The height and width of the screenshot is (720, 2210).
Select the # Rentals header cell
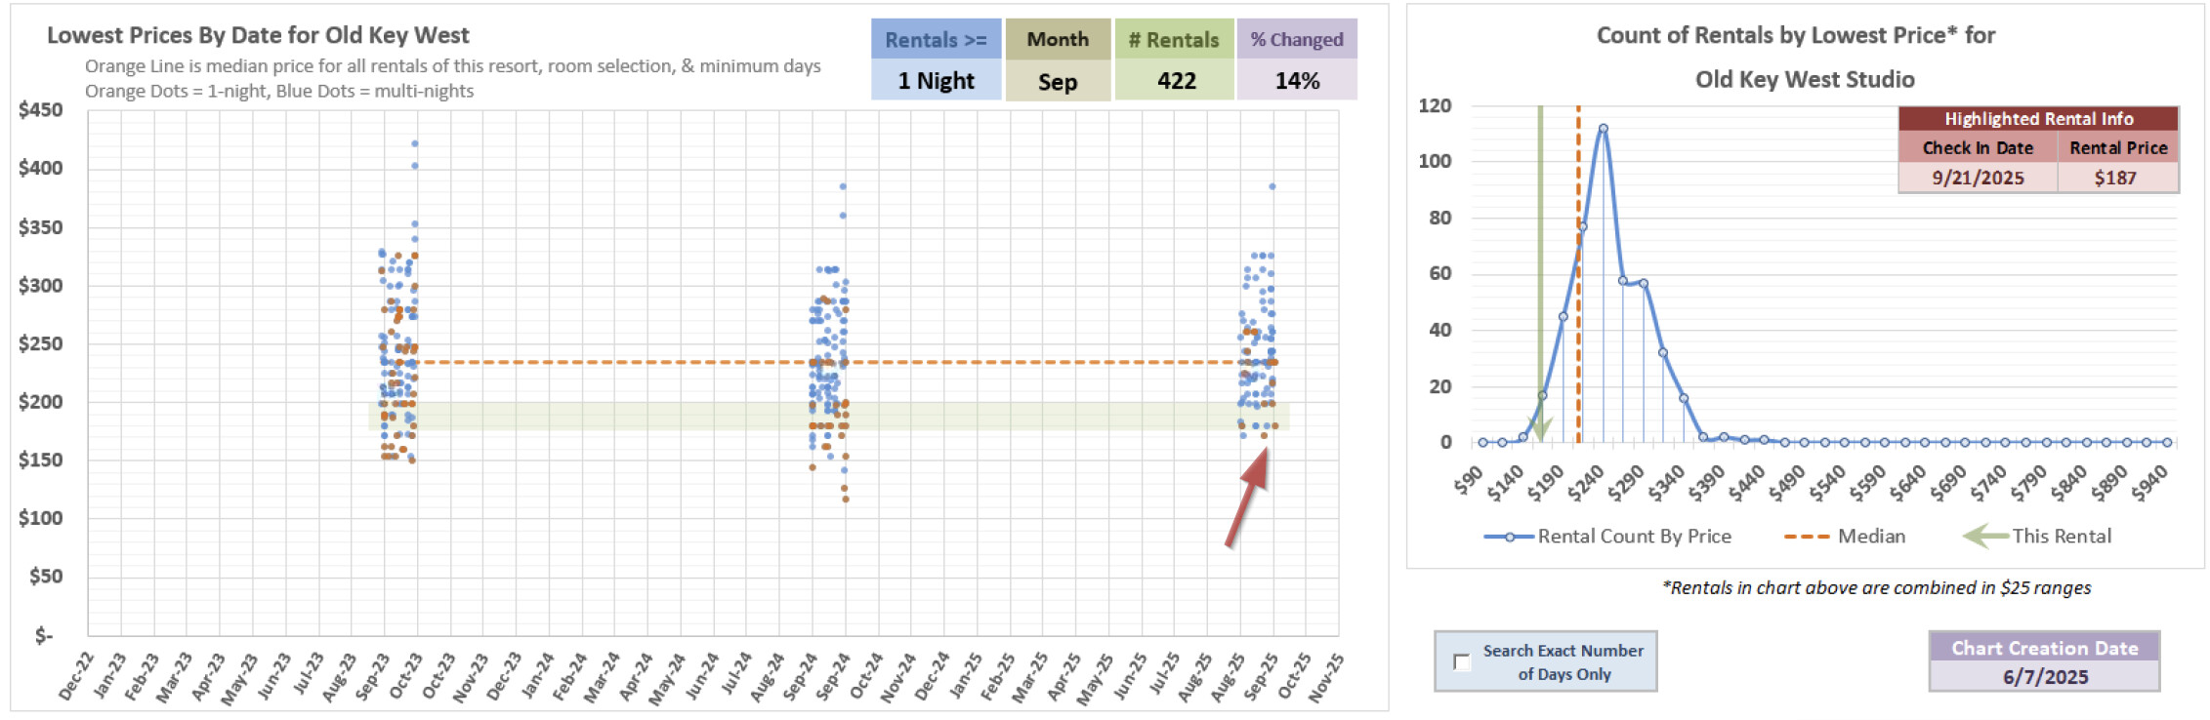(1174, 40)
